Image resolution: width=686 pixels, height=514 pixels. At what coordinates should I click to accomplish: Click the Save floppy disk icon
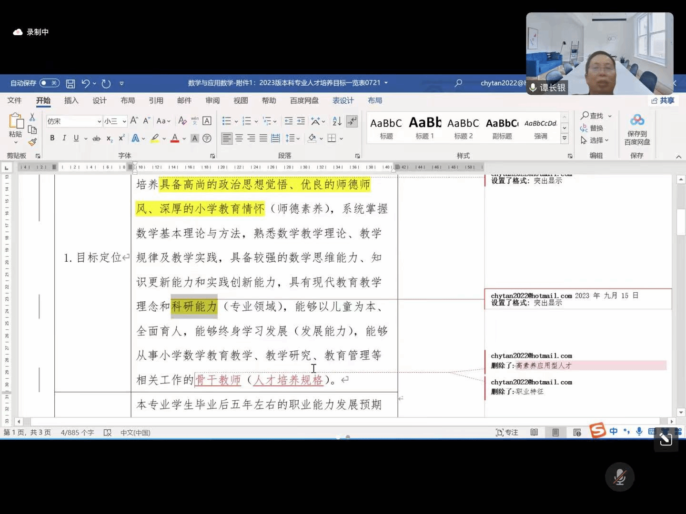[x=70, y=83]
